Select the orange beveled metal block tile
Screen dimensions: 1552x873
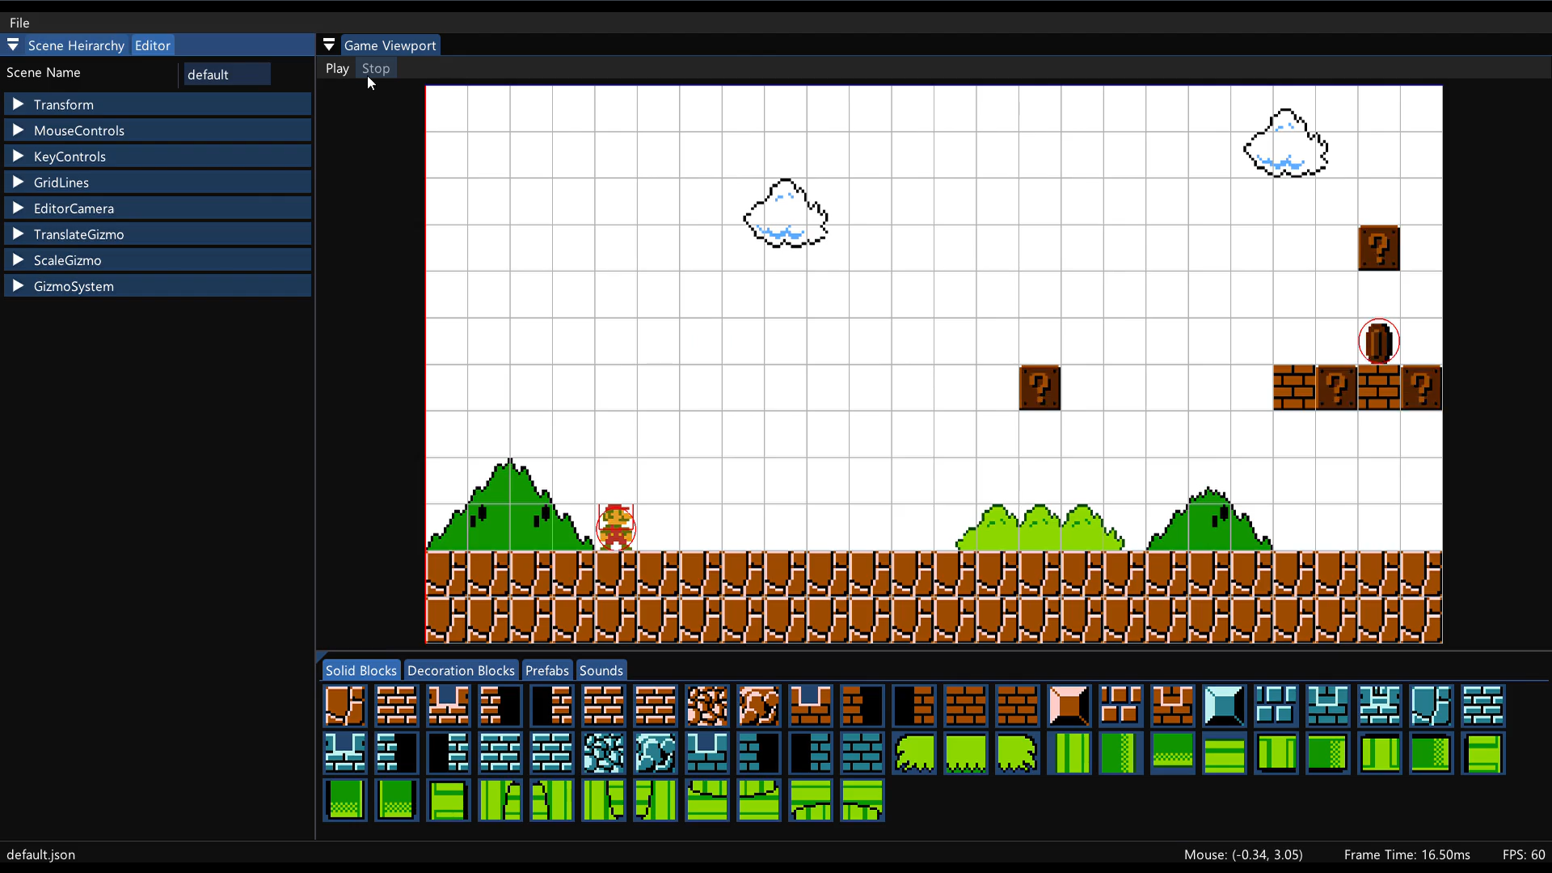1069,706
